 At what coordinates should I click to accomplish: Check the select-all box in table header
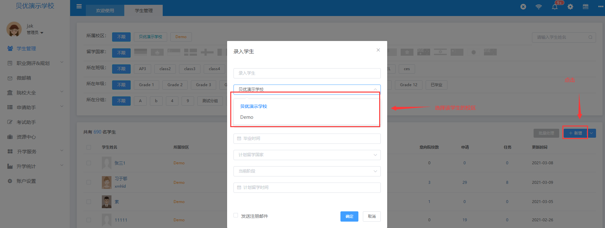point(89,147)
